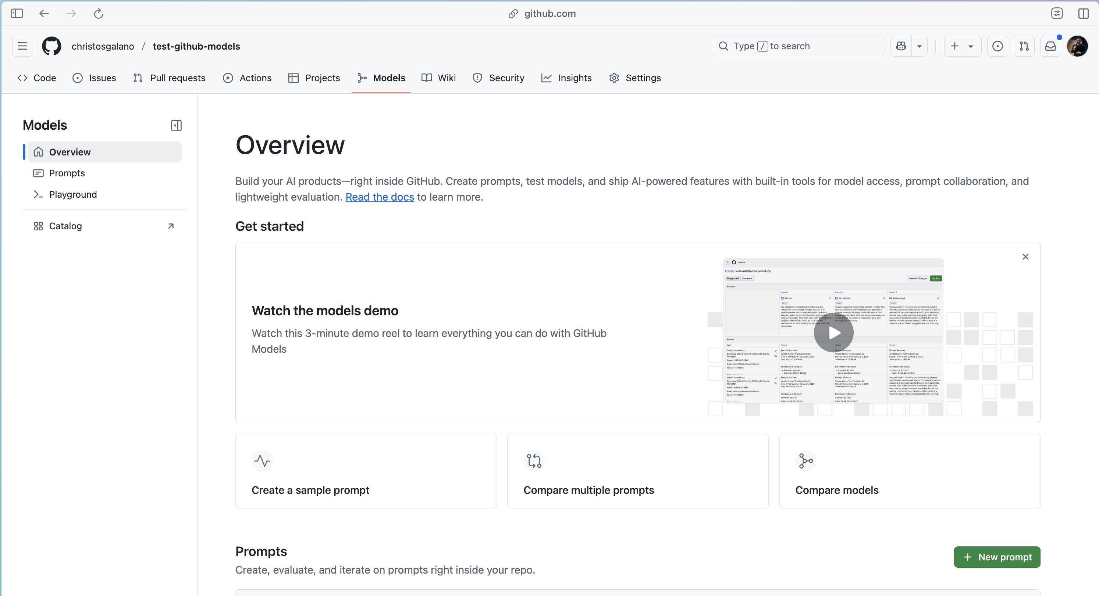
Task: Toggle the browser sidebar icon
Action: (x=17, y=13)
